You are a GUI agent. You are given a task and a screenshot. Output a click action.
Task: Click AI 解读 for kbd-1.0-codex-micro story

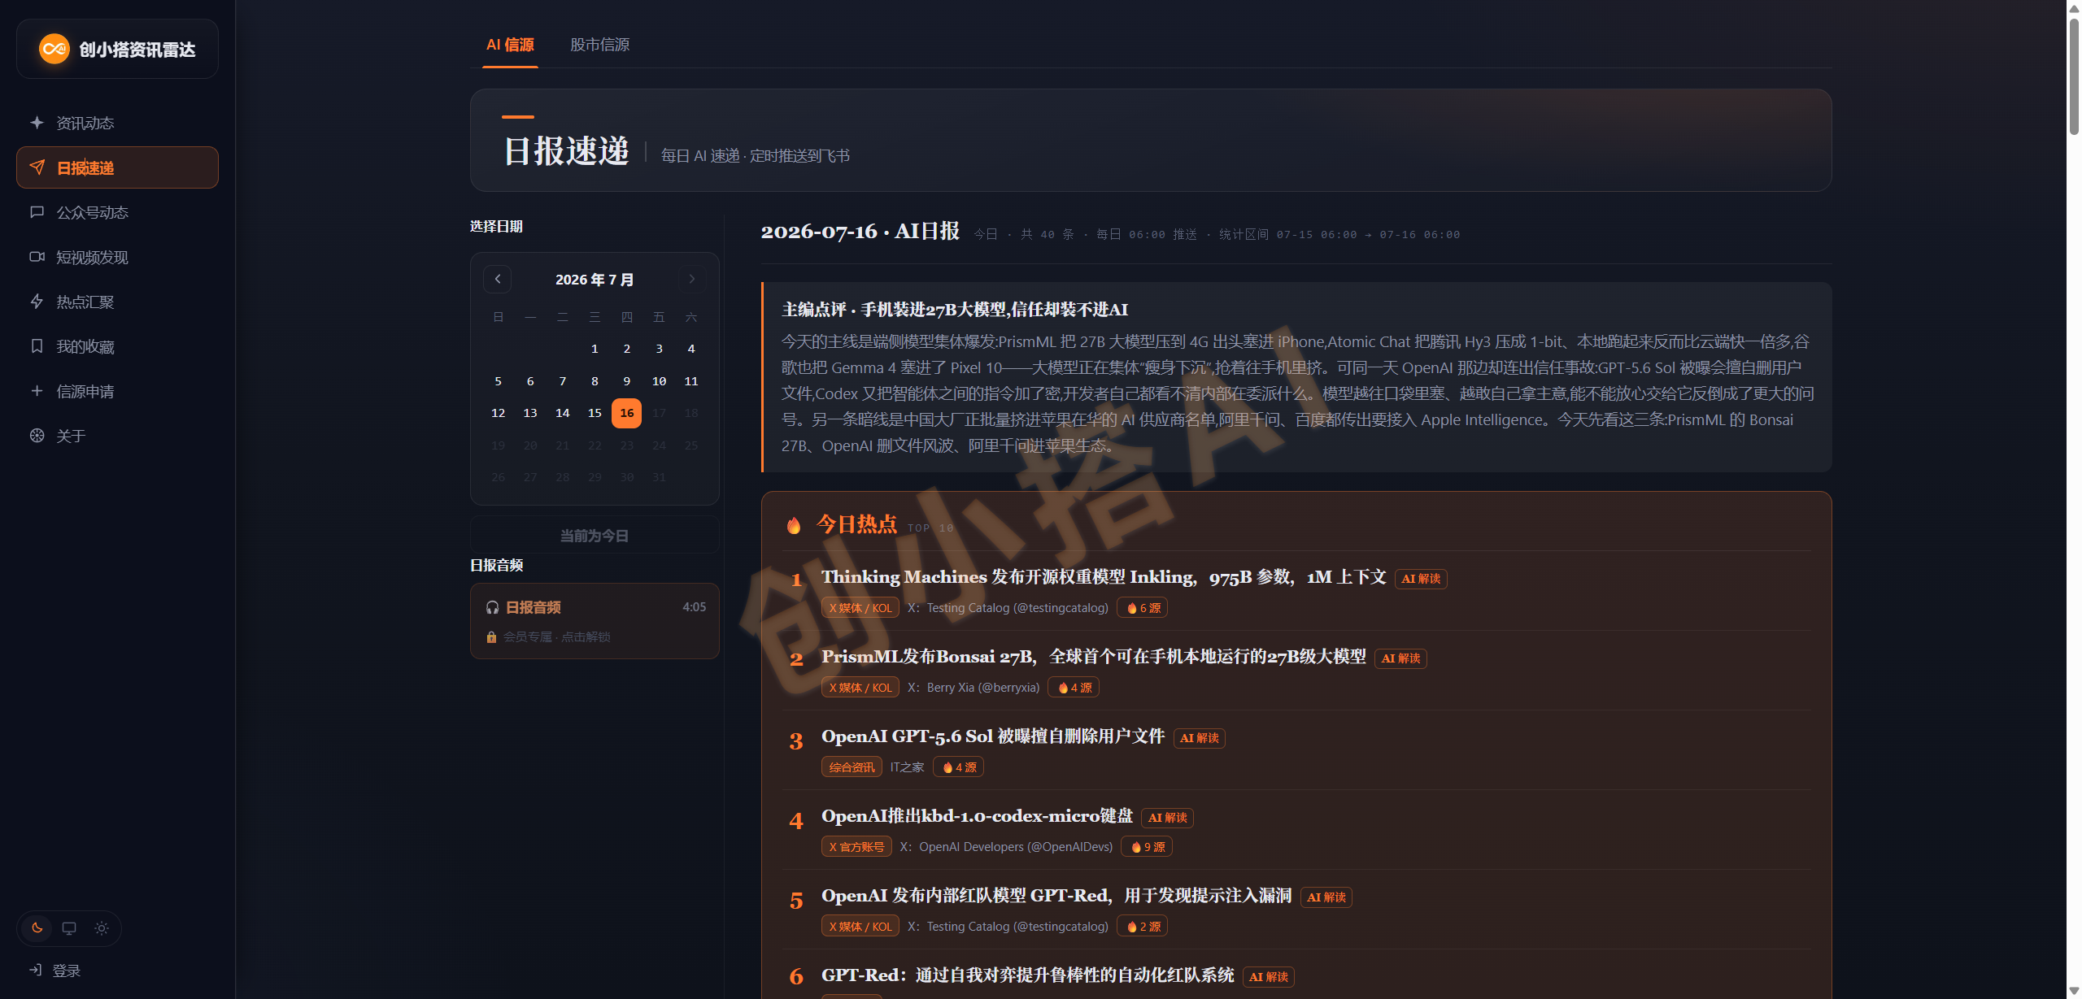(x=1167, y=818)
